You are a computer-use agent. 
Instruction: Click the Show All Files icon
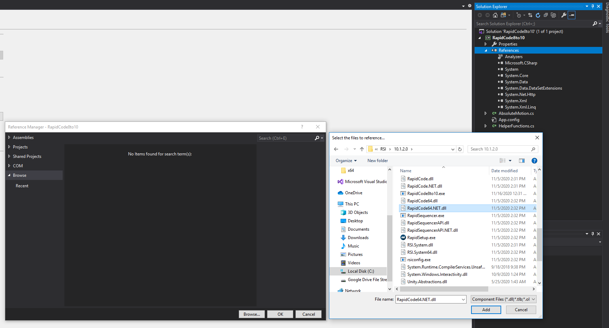(x=553, y=15)
